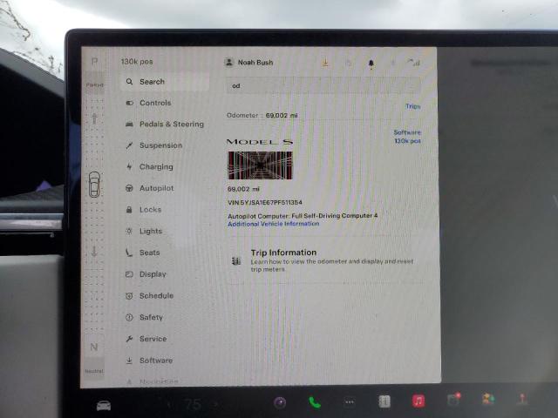558x418 pixels.
Task: Tap the orange software download icon
Action: [325, 63]
